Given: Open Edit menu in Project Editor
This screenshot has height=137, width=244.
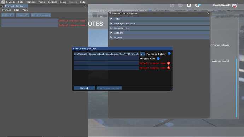Looking at the screenshot, I should [x=17, y=10].
